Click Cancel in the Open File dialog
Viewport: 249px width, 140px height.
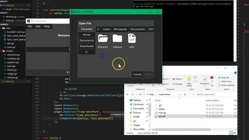(137, 74)
